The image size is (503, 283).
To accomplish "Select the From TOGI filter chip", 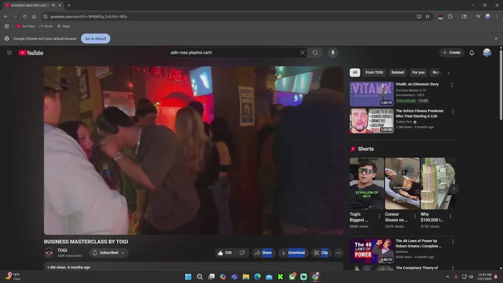I will click(374, 73).
